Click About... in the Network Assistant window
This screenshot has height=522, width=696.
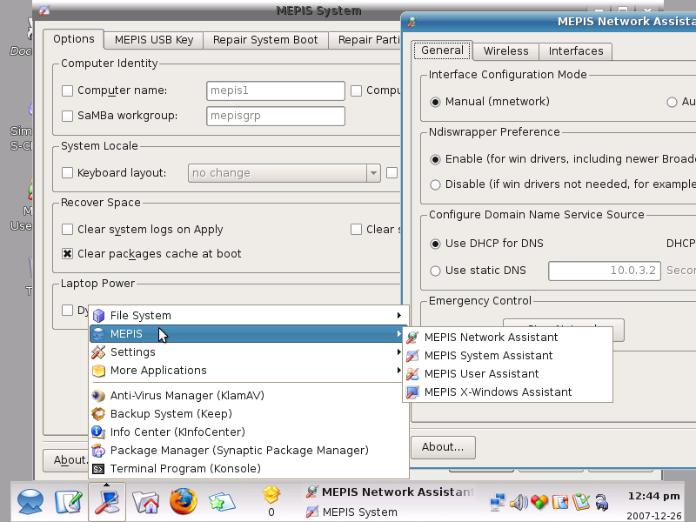[x=443, y=447]
